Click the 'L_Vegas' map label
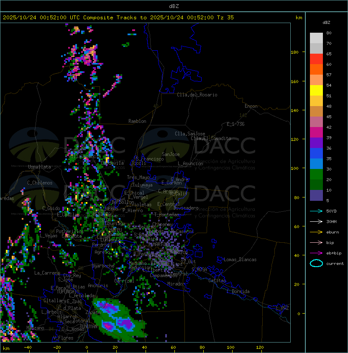The width and height of the screenshot is (348, 353). pyautogui.click(x=49, y=236)
